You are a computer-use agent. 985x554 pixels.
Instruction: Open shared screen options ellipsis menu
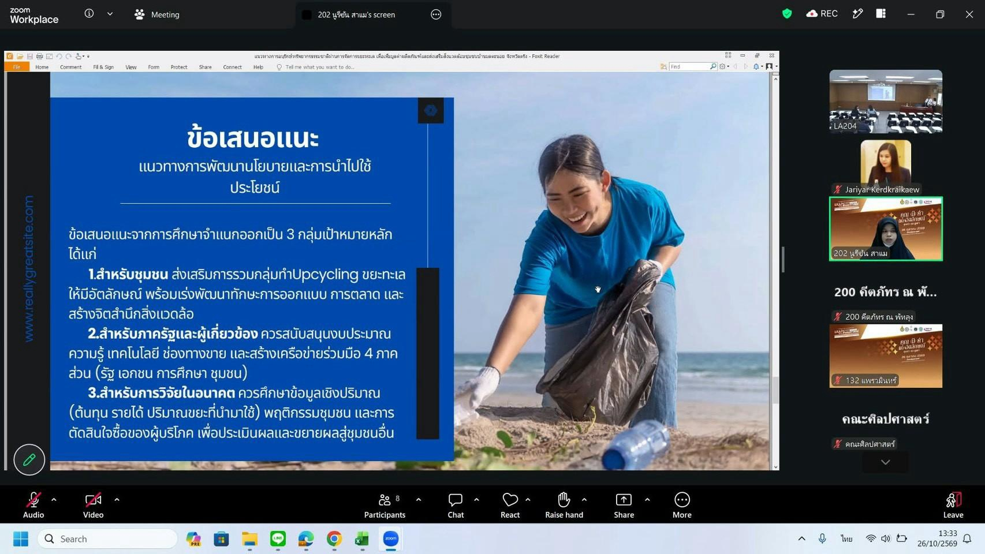click(436, 14)
